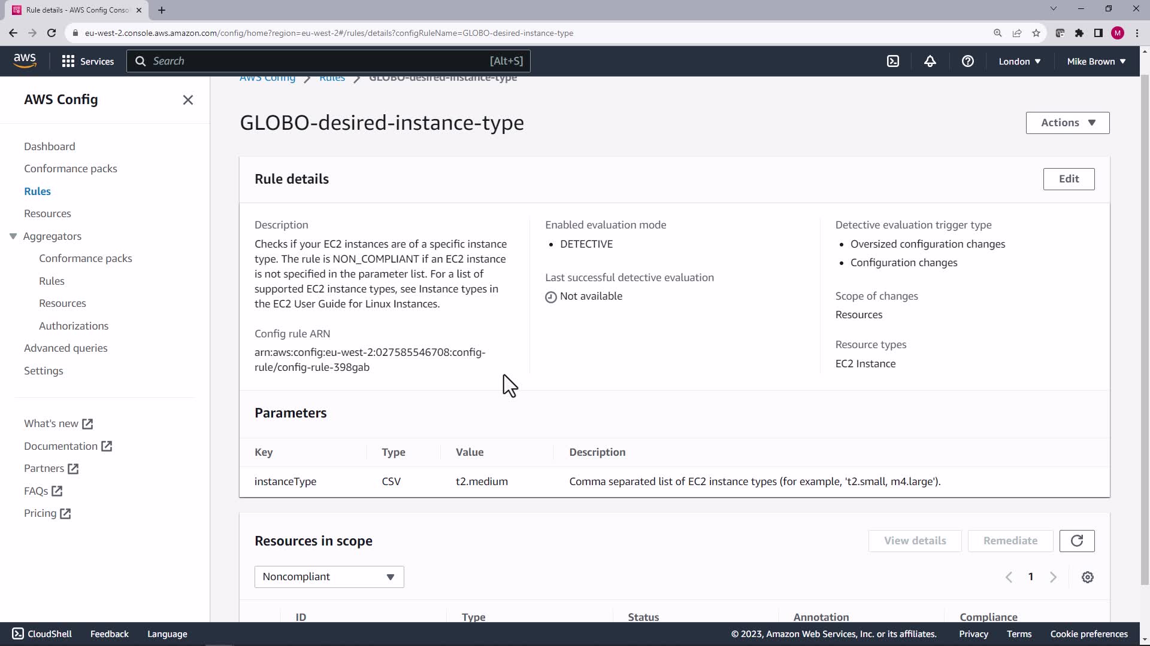Collapse the Aggregators section

[x=13, y=236]
